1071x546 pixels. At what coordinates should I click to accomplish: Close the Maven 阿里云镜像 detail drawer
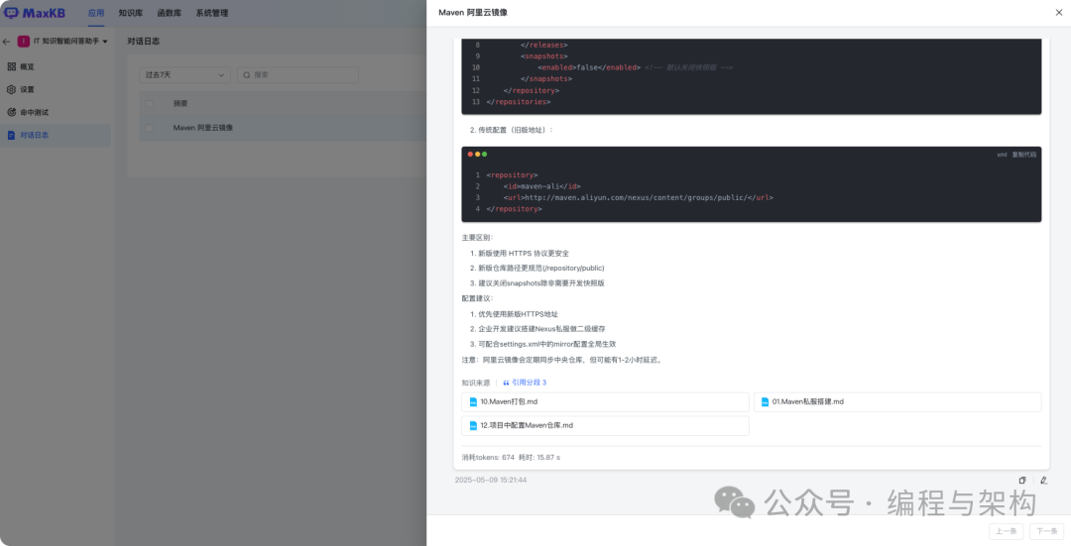(x=1059, y=12)
